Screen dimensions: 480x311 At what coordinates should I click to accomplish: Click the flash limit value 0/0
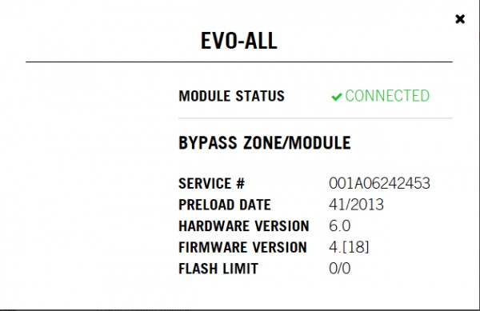tap(340, 269)
